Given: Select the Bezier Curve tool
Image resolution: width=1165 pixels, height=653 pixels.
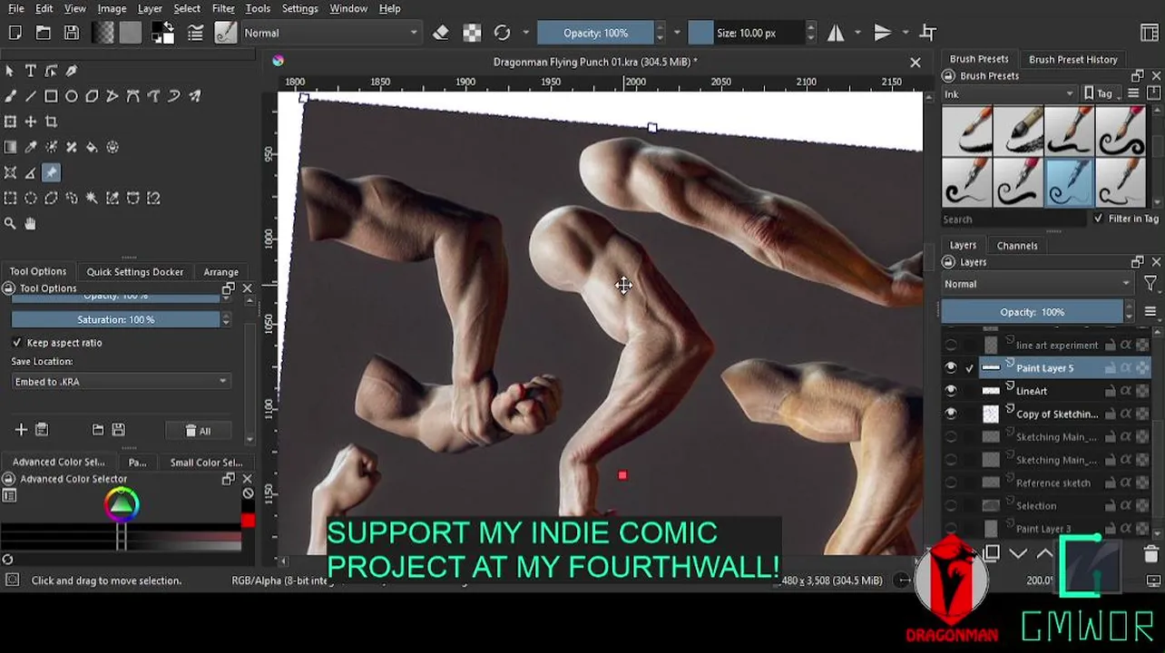Looking at the screenshot, I should coord(133,96).
